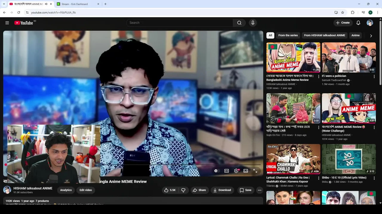Start voice search with the microphone
382x214 pixels.
[253, 23]
